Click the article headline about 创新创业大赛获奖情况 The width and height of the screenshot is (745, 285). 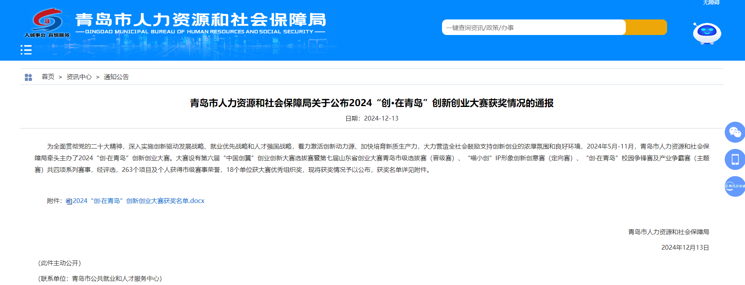click(372, 103)
